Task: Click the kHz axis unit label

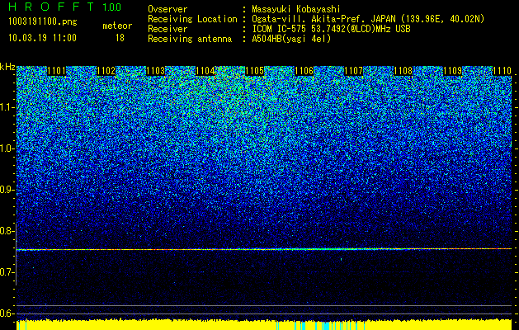Action: coord(7,67)
